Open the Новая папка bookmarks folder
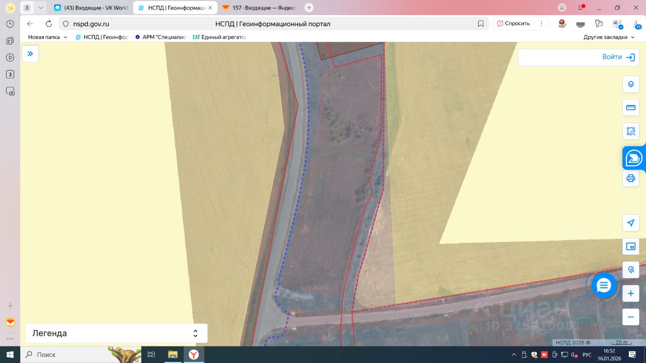Screen dimensions: 646x363 pyautogui.click(x=48, y=37)
